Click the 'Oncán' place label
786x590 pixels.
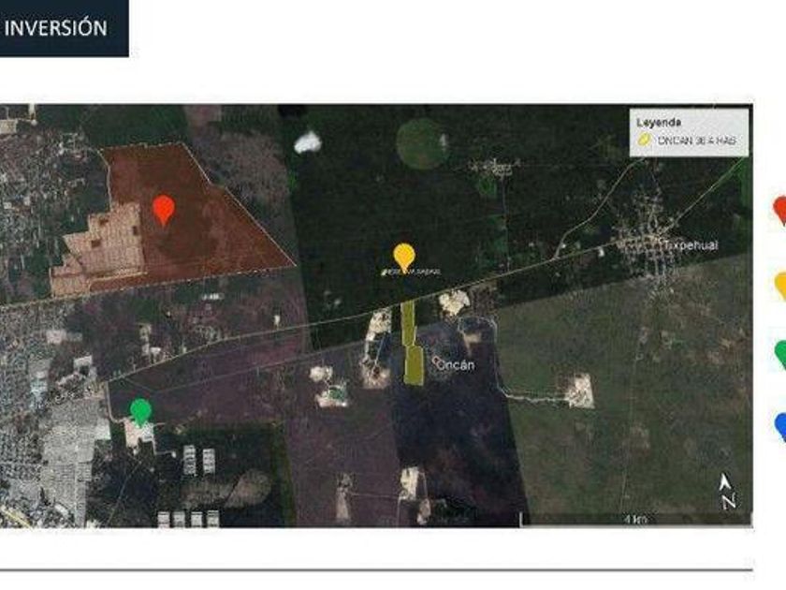[x=455, y=364]
